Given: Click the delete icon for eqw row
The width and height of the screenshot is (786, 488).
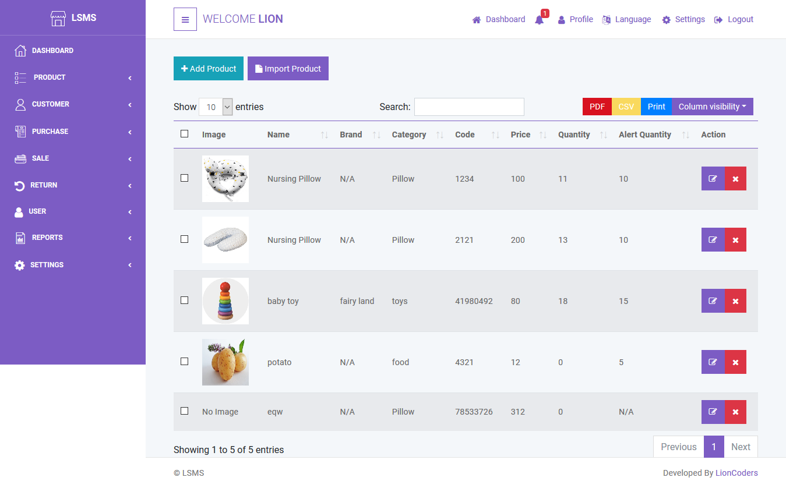Looking at the screenshot, I should [735, 412].
